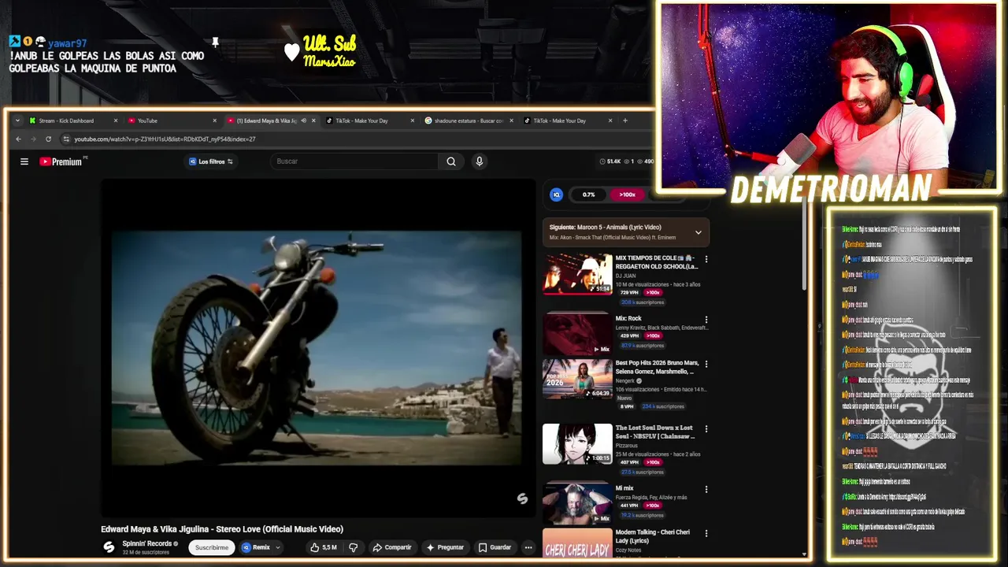Open Los filtros filter options

point(211,161)
